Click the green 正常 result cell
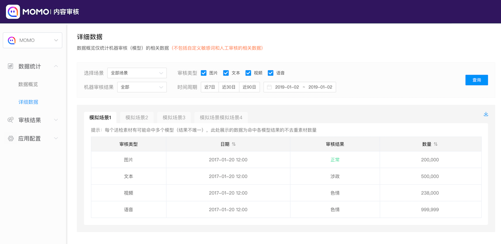The image size is (501, 244). (335, 160)
